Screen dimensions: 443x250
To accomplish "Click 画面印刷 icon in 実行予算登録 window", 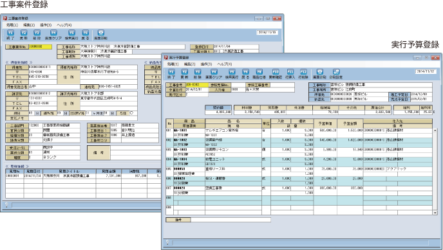I will (x=319, y=74).
